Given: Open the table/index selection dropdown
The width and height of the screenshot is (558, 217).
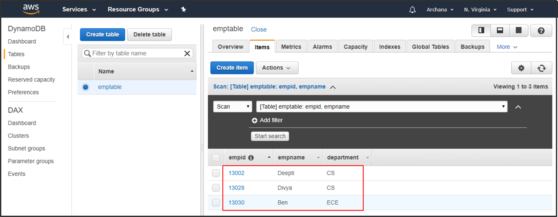Looking at the screenshot, I should [x=382, y=107].
